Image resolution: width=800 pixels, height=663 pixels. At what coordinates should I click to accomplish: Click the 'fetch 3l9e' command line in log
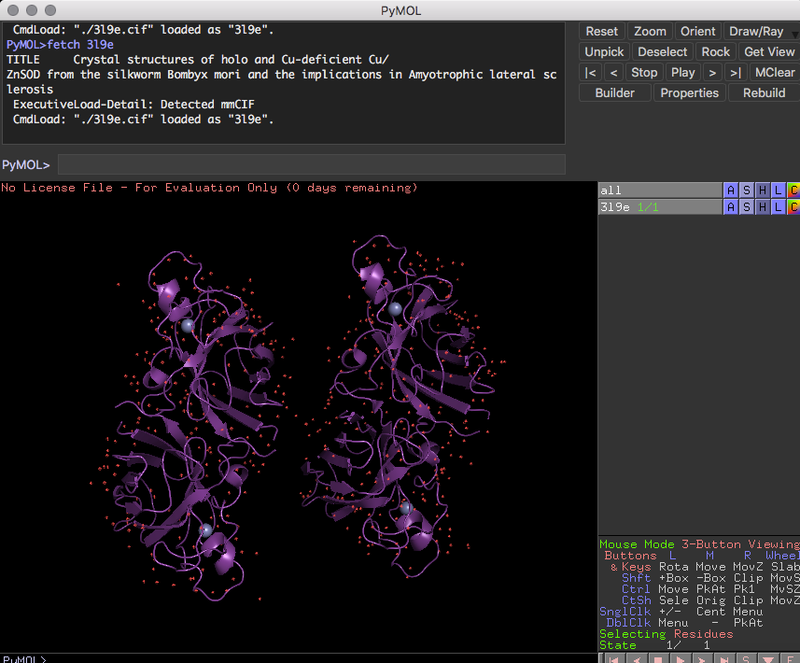coord(60,45)
